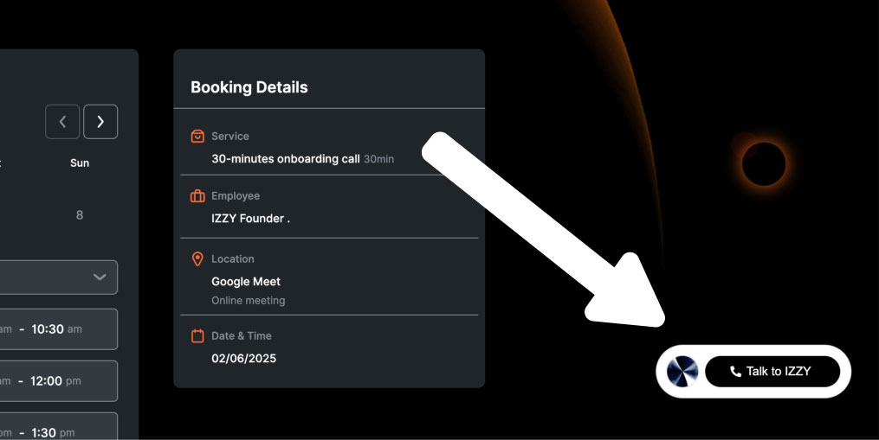This screenshot has width=879, height=440.
Task: Start a call with Talk to IZZY button
Action: click(x=772, y=371)
